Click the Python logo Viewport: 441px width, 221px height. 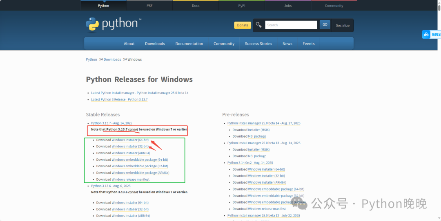pyautogui.click(x=114, y=24)
